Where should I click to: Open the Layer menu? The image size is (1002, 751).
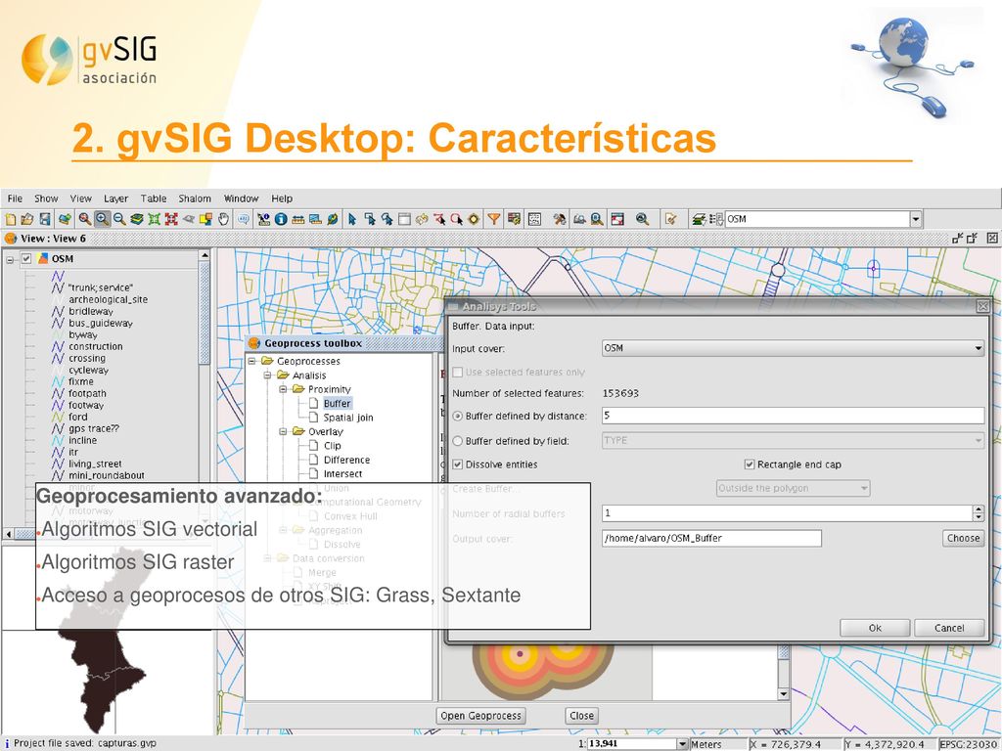pos(115,199)
